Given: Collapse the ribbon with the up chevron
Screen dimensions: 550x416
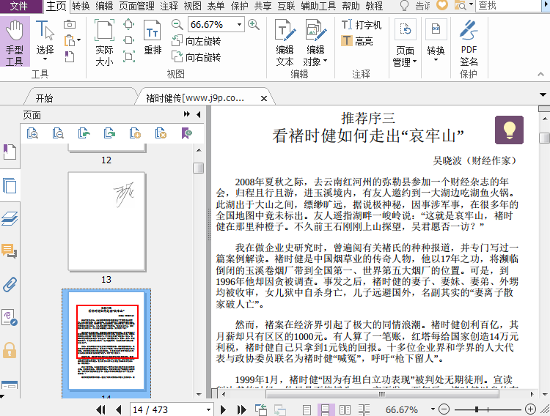Looking at the screenshot, I should click(x=540, y=74).
